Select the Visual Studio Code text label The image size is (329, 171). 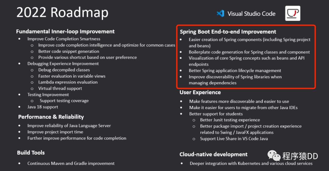[x=251, y=14]
